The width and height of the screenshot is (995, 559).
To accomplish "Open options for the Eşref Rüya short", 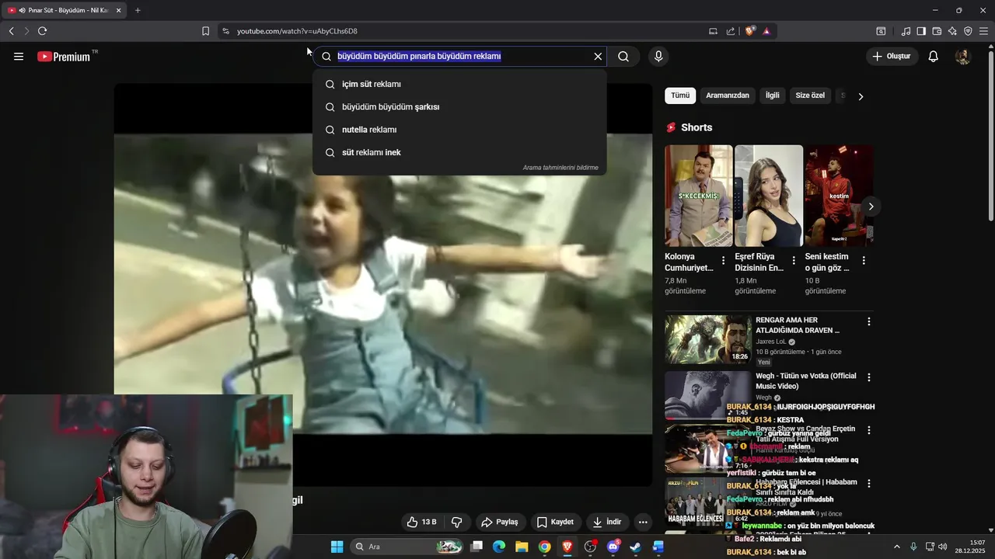I will point(794,261).
